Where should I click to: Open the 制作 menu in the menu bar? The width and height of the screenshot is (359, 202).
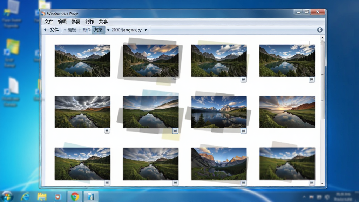pos(89,22)
